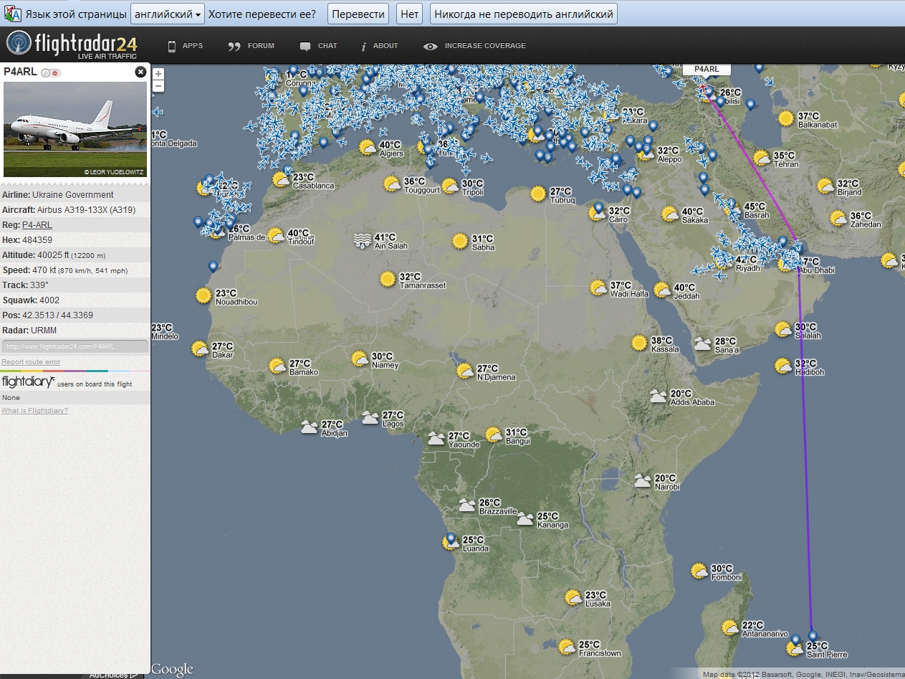Open the P4-ARL registration link
905x679 pixels.
pyautogui.click(x=37, y=225)
